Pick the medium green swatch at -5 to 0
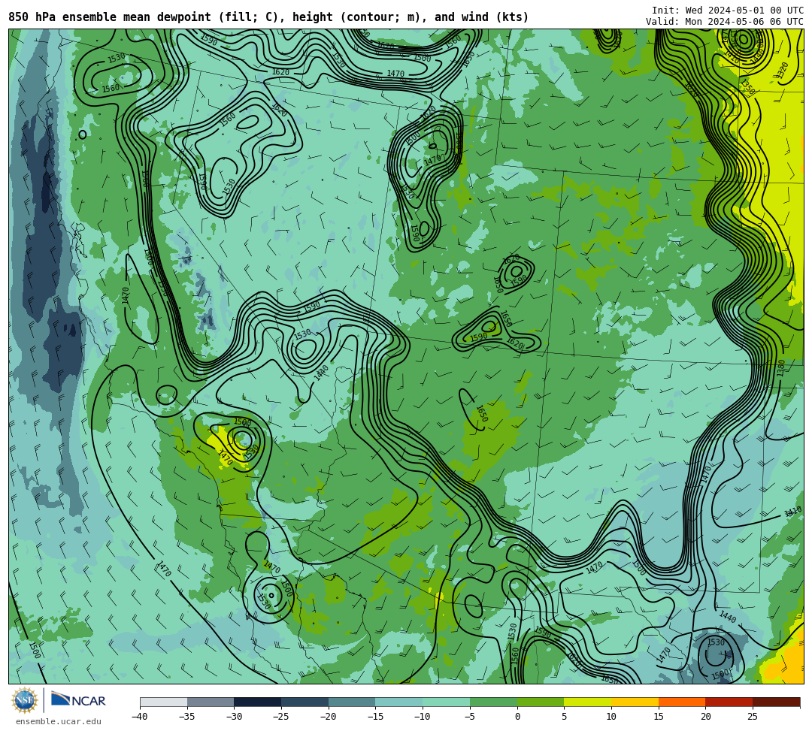 click(493, 702)
